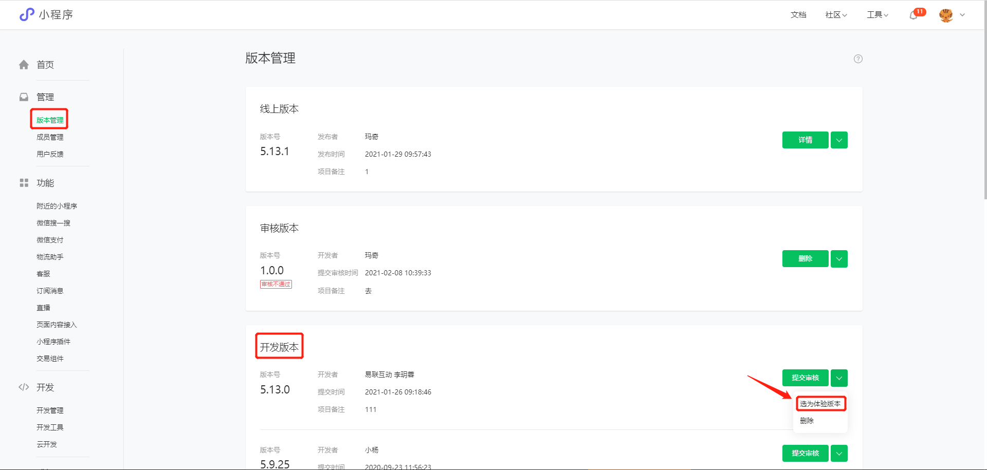This screenshot has height=470, width=987.
Task: Click the help question mark on 版本管理 page
Action: point(858,59)
